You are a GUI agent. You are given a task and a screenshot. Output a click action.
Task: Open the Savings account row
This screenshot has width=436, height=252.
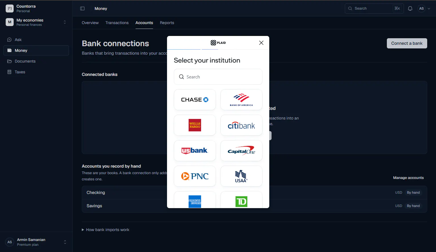pos(254,206)
